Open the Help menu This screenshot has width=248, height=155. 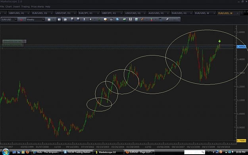point(48,7)
